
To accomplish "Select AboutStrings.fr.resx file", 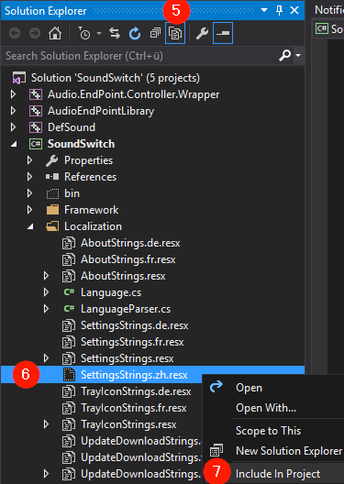I will [x=128, y=259].
